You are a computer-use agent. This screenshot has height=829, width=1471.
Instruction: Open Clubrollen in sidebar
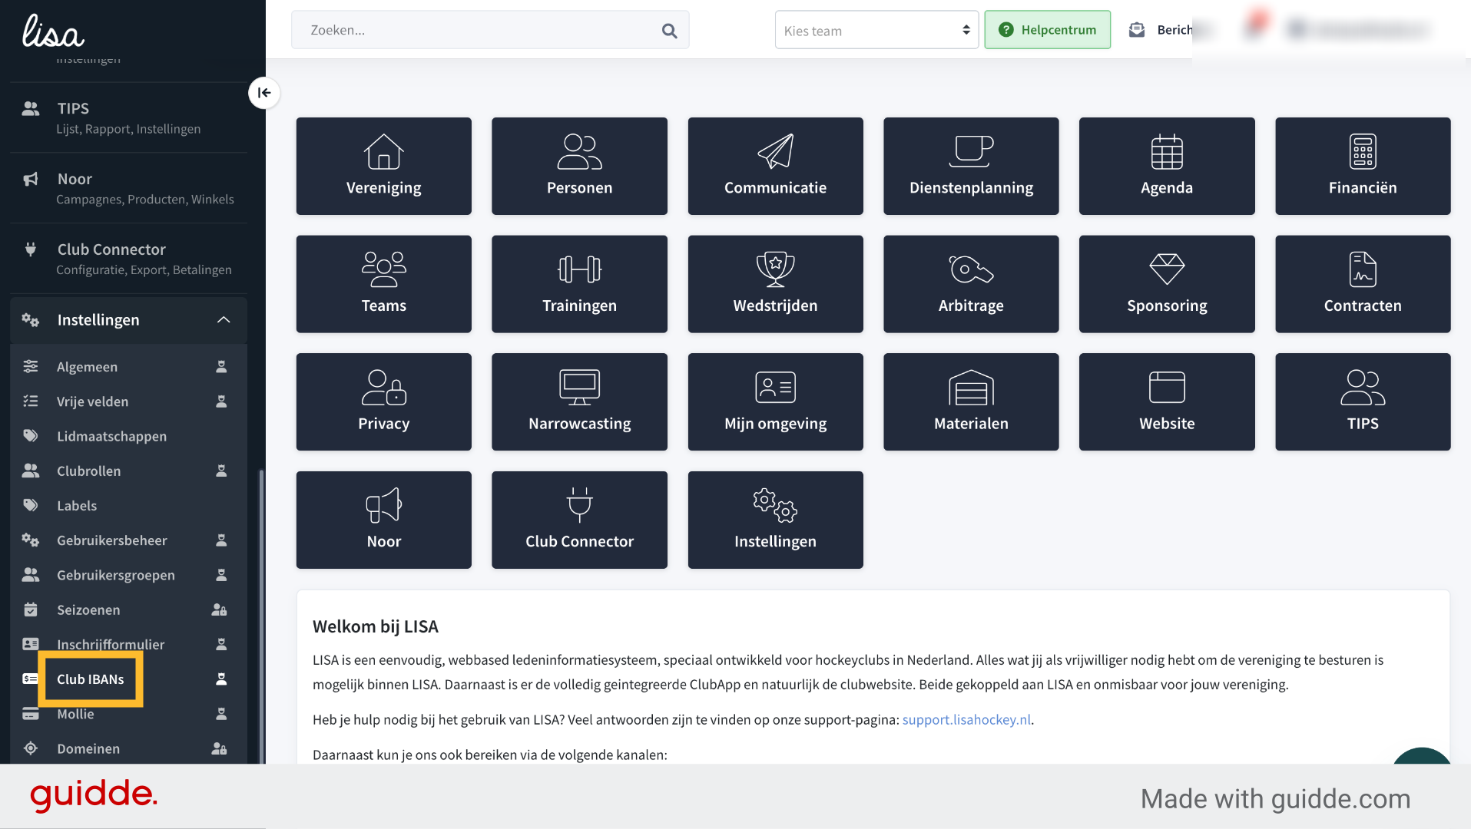pyautogui.click(x=129, y=471)
